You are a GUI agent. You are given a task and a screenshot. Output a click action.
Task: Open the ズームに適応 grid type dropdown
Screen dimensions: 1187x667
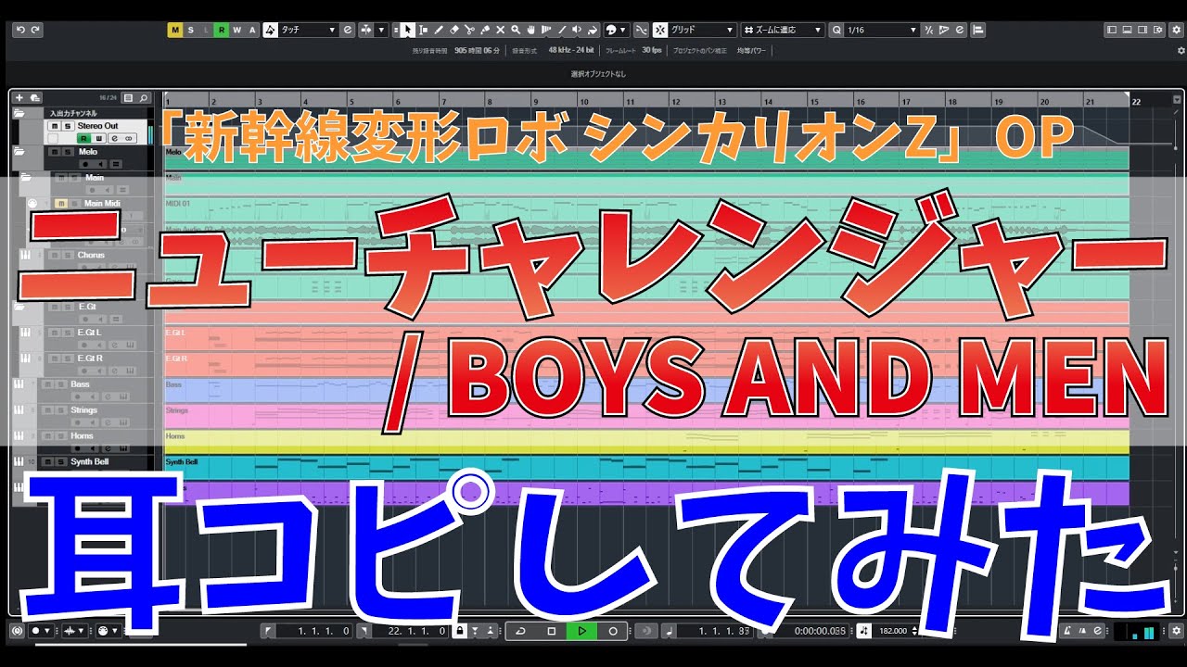(x=782, y=30)
